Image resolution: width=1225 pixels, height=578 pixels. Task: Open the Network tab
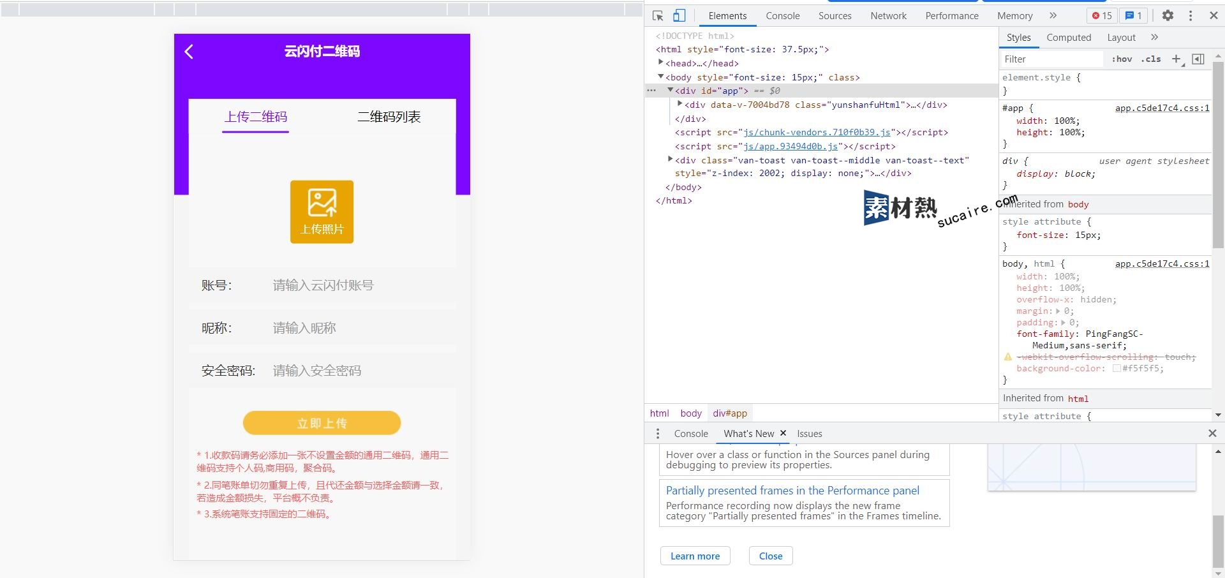click(x=888, y=16)
